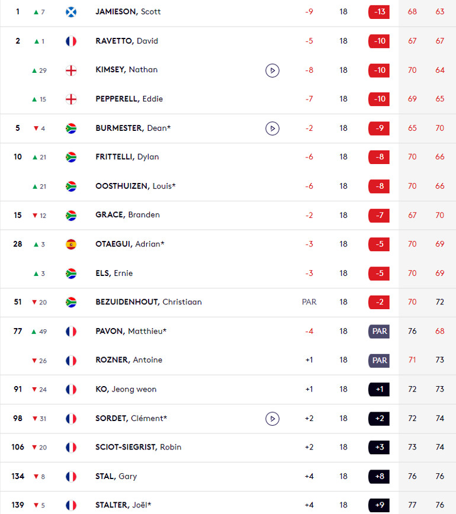Click the PAR total badge for Rozner
Screen dimensions: 456x514
(x=379, y=361)
